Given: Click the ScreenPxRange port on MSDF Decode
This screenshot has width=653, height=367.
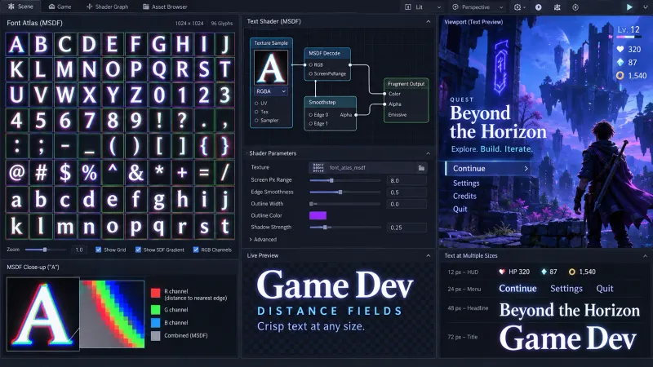Looking at the screenshot, I should (x=311, y=73).
